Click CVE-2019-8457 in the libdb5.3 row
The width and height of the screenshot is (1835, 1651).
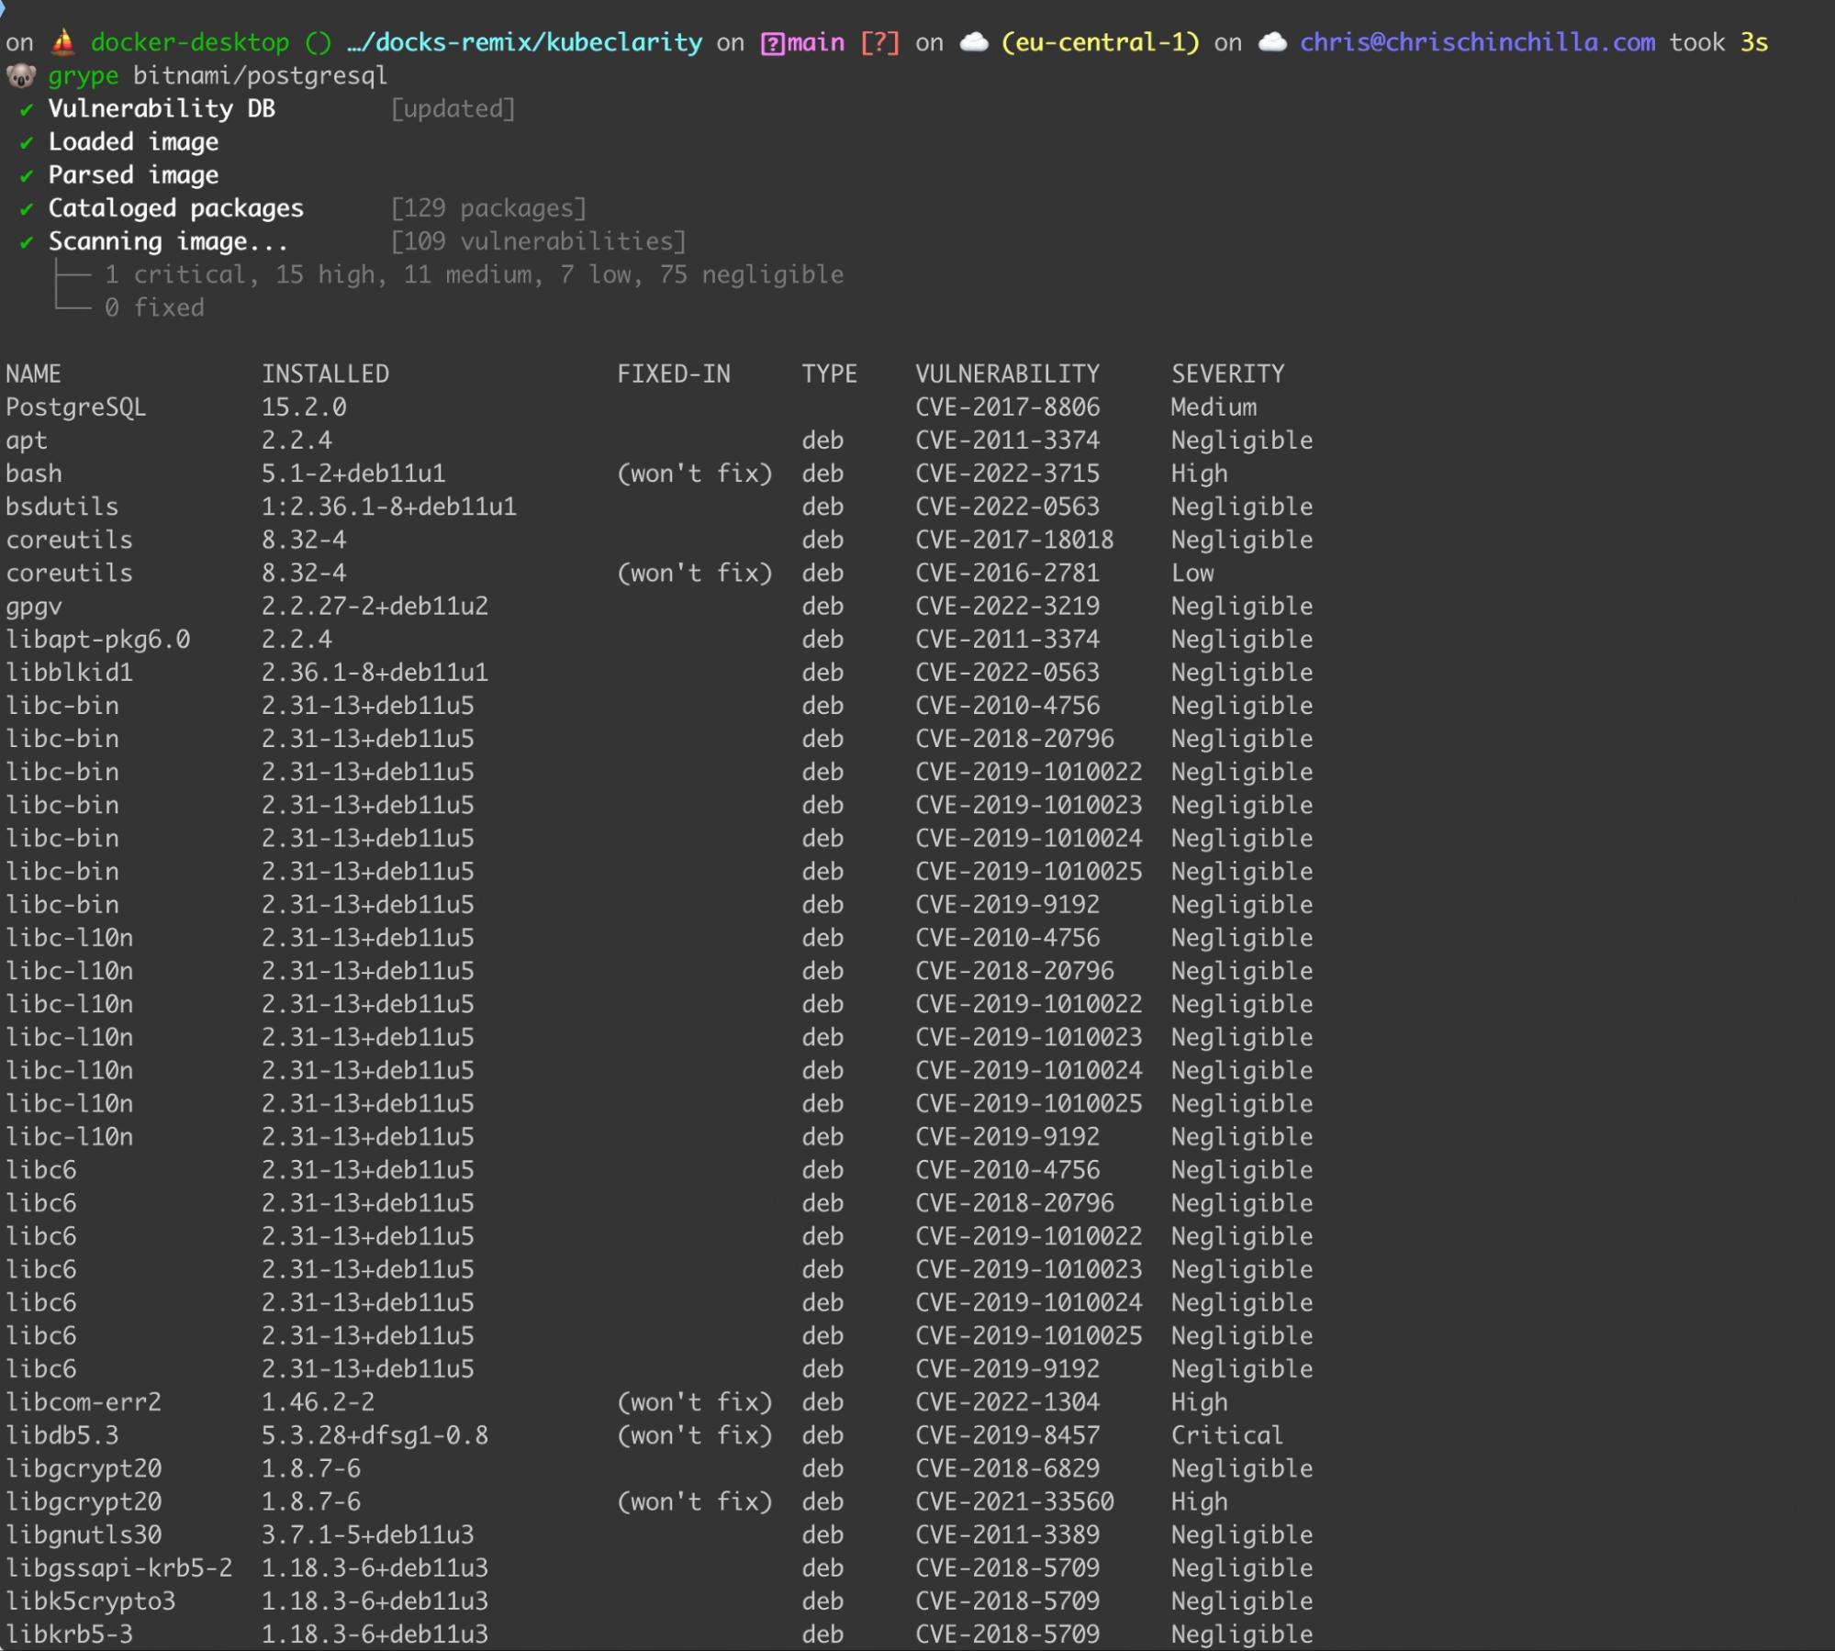(x=1007, y=1434)
